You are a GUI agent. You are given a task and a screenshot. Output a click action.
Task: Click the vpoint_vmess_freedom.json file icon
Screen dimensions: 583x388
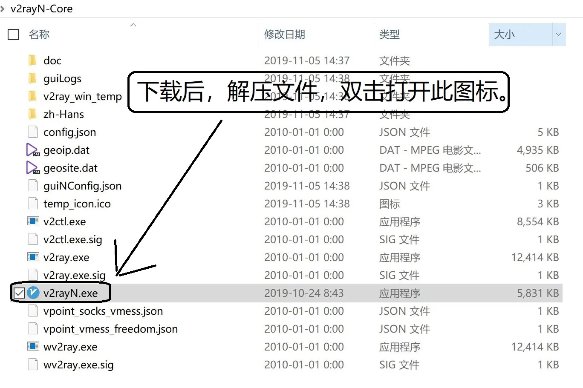click(33, 329)
